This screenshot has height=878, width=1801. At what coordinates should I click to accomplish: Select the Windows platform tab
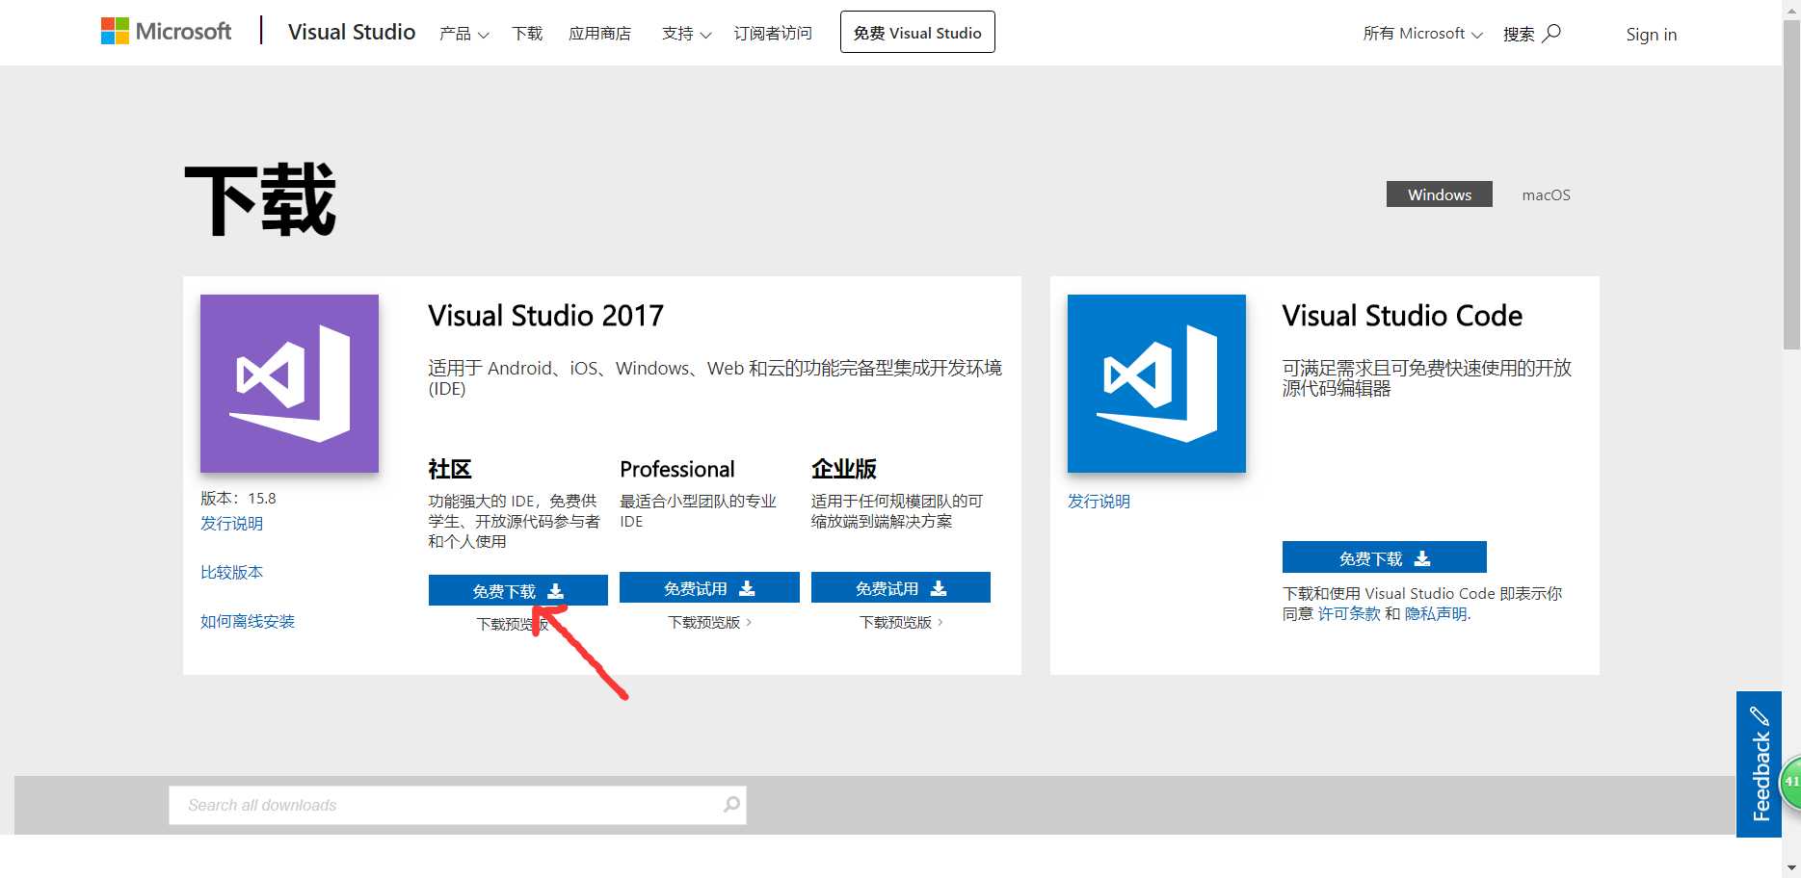click(1440, 194)
